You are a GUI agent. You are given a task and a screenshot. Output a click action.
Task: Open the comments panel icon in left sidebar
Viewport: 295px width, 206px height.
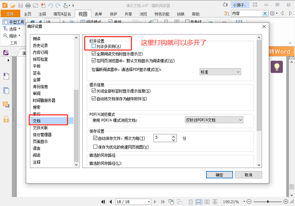6,104
